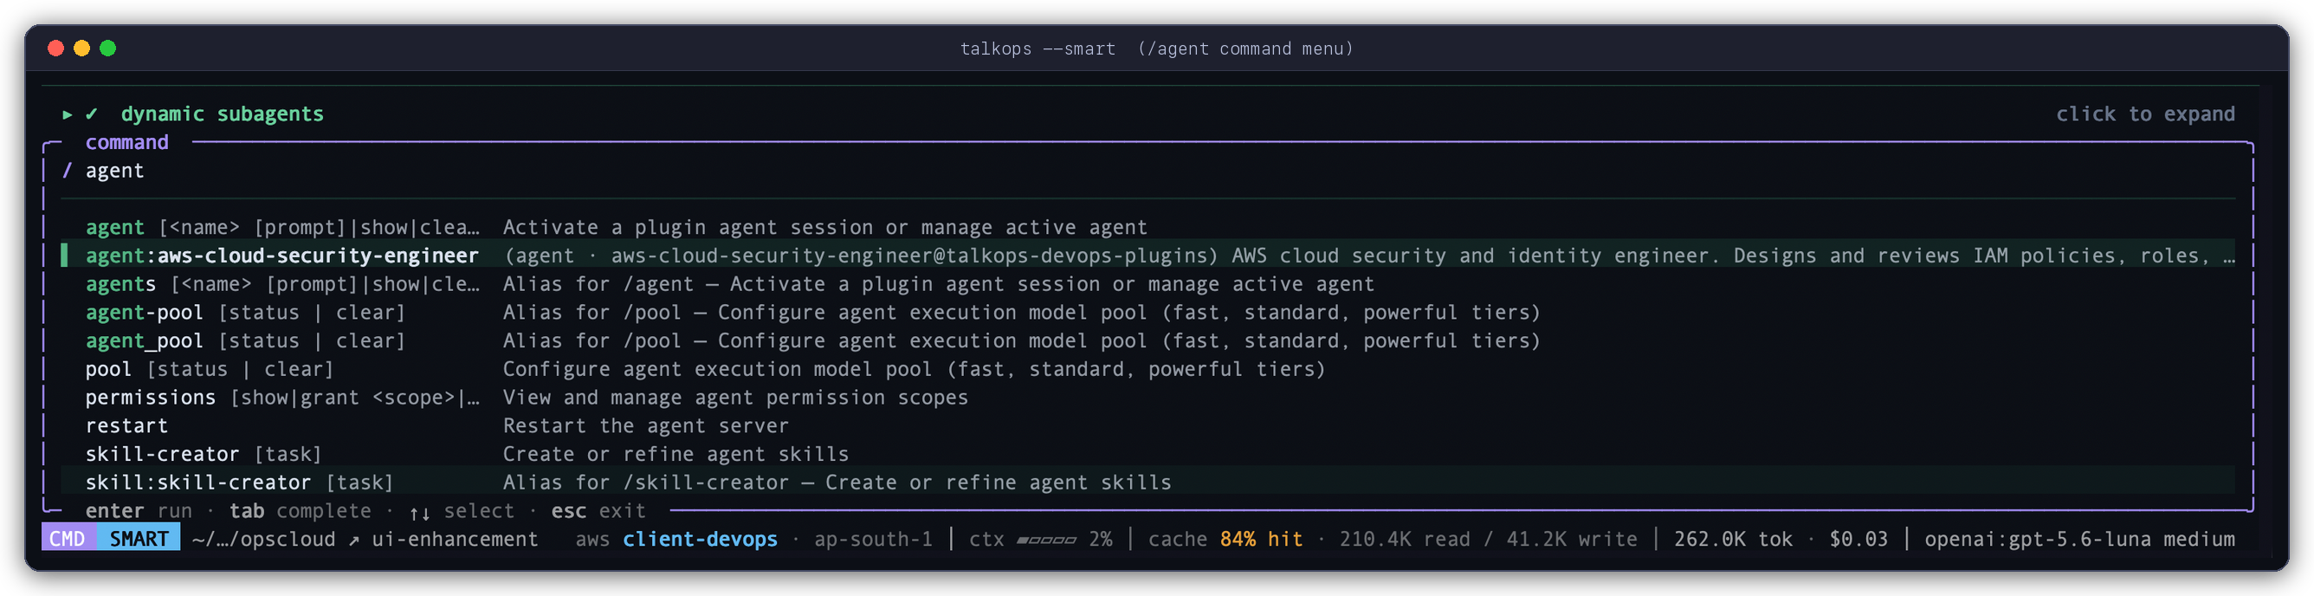
Task: Click the up-down arrows select hint
Action: (x=462, y=510)
